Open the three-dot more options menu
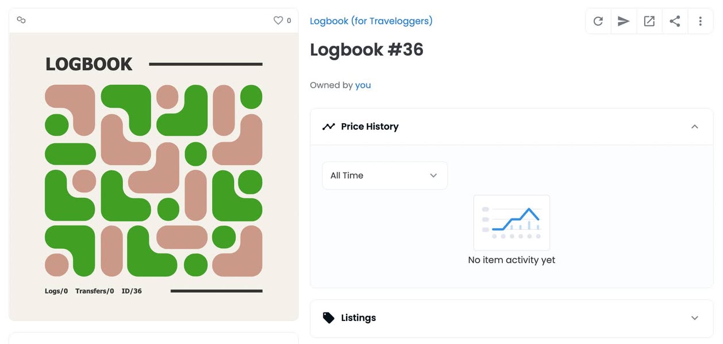Image resolution: width=723 pixels, height=344 pixels. click(700, 21)
